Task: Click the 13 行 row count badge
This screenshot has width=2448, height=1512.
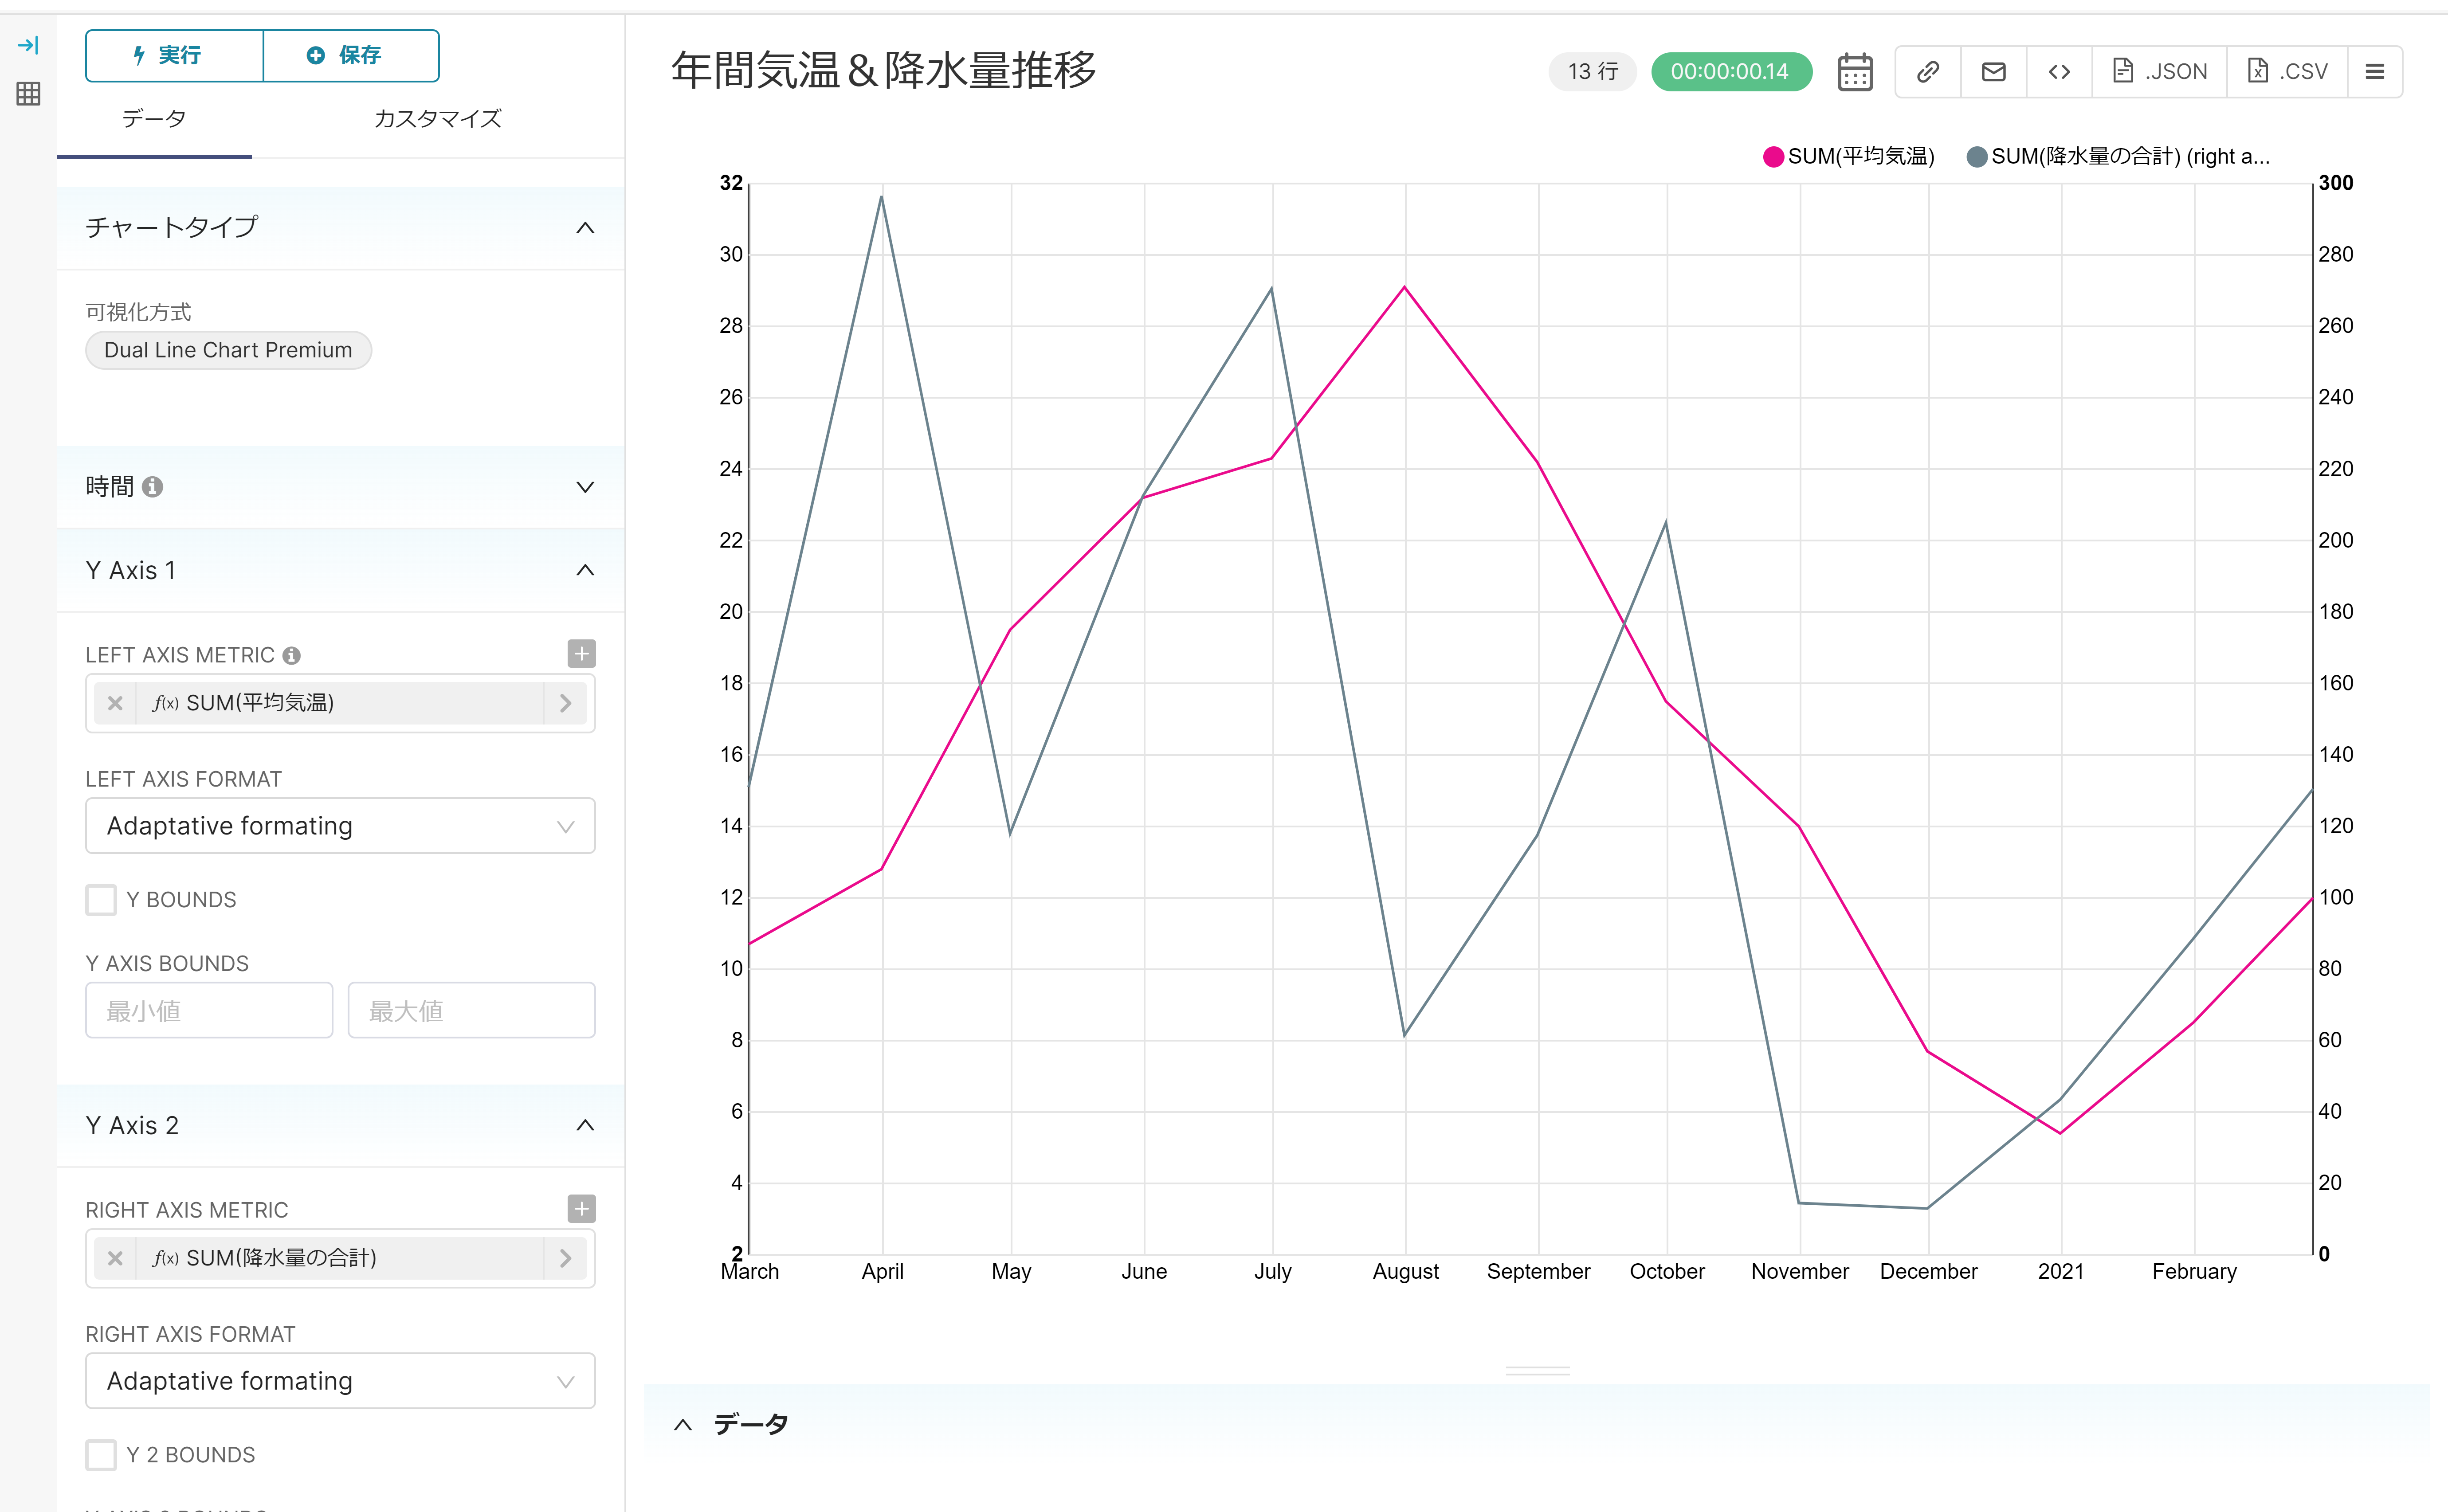Action: coord(1593,72)
